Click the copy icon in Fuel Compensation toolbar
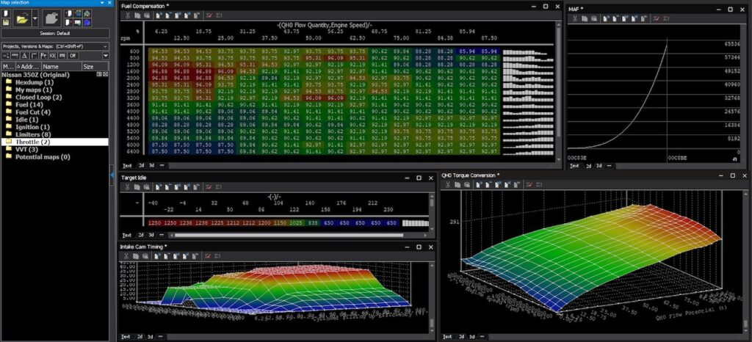The width and height of the screenshot is (752, 342). click(x=137, y=14)
